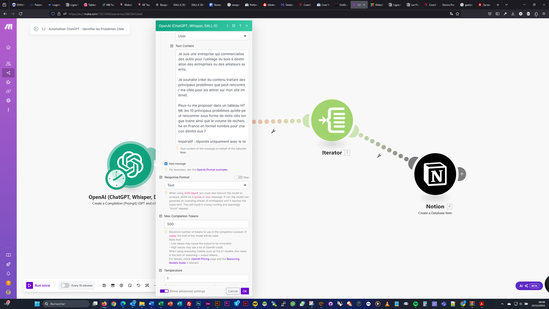Undo the last change with the rollback icon
The image size is (549, 309).
[x=138, y=285]
